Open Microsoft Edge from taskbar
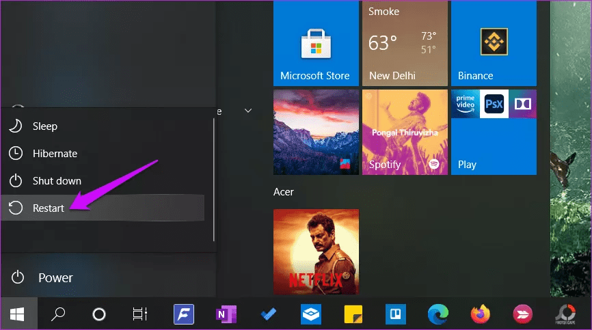This screenshot has width=592, height=330. click(438, 314)
